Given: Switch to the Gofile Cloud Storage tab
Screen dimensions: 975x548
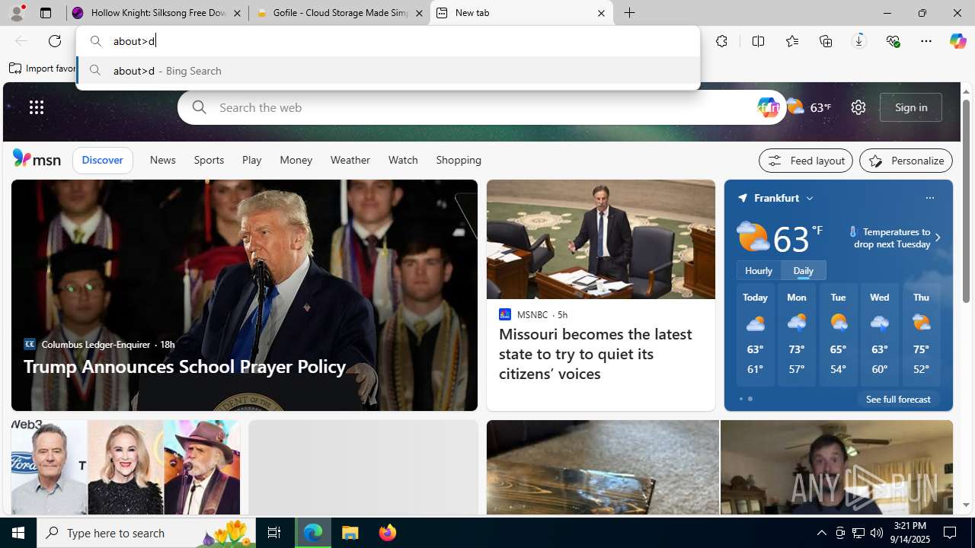Looking at the screenshot, I should click(339, 13).
